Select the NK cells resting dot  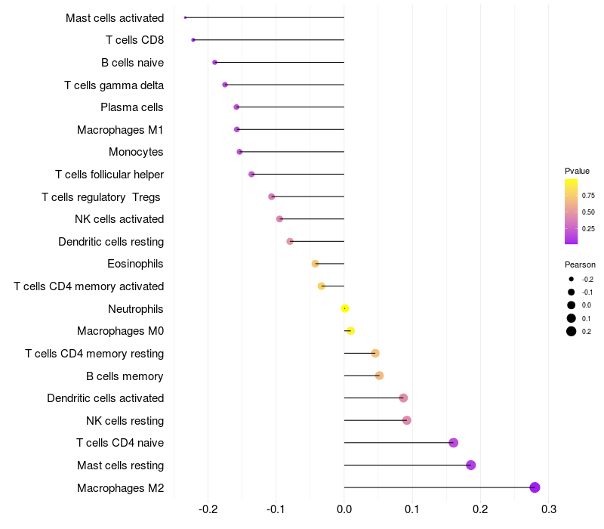pos(406,420)
